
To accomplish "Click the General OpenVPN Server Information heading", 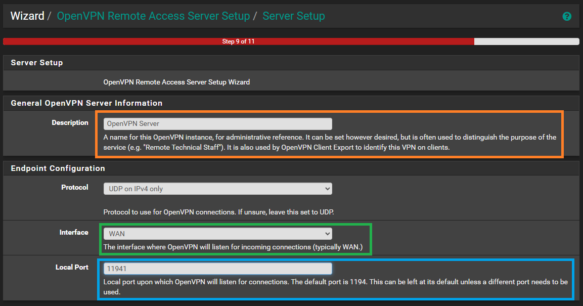I will point(86,103).
